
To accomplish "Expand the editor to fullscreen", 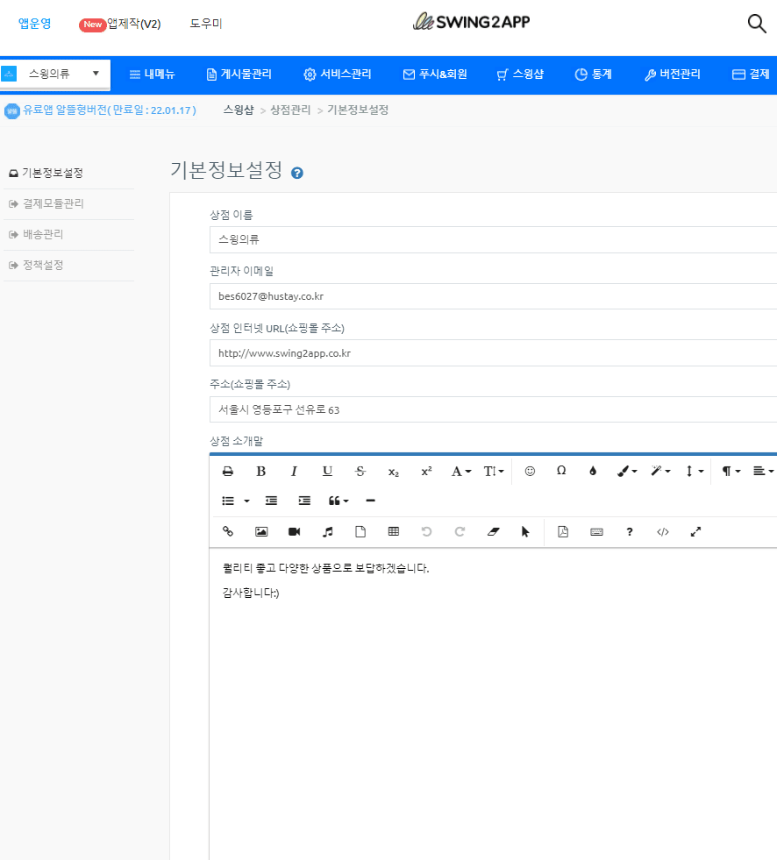I will point(695,531).
